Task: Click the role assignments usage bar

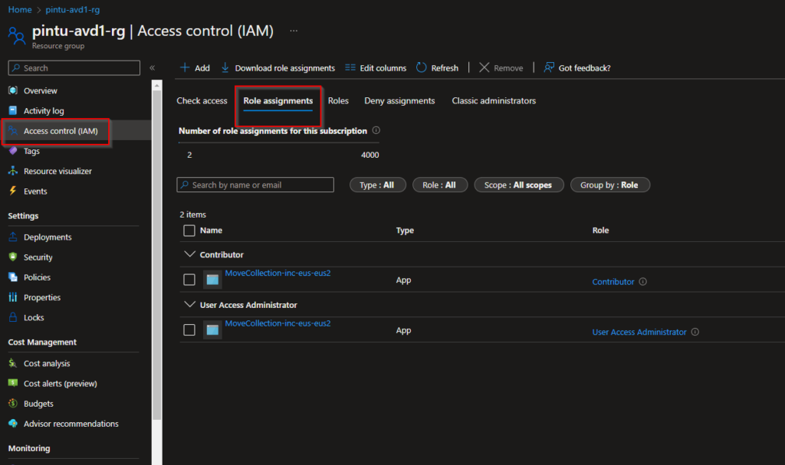Action: click(x=279, y=143)
